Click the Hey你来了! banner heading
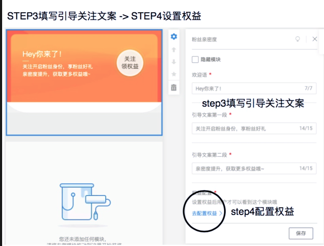Viewport: 324px width, 246px height. 42,54
